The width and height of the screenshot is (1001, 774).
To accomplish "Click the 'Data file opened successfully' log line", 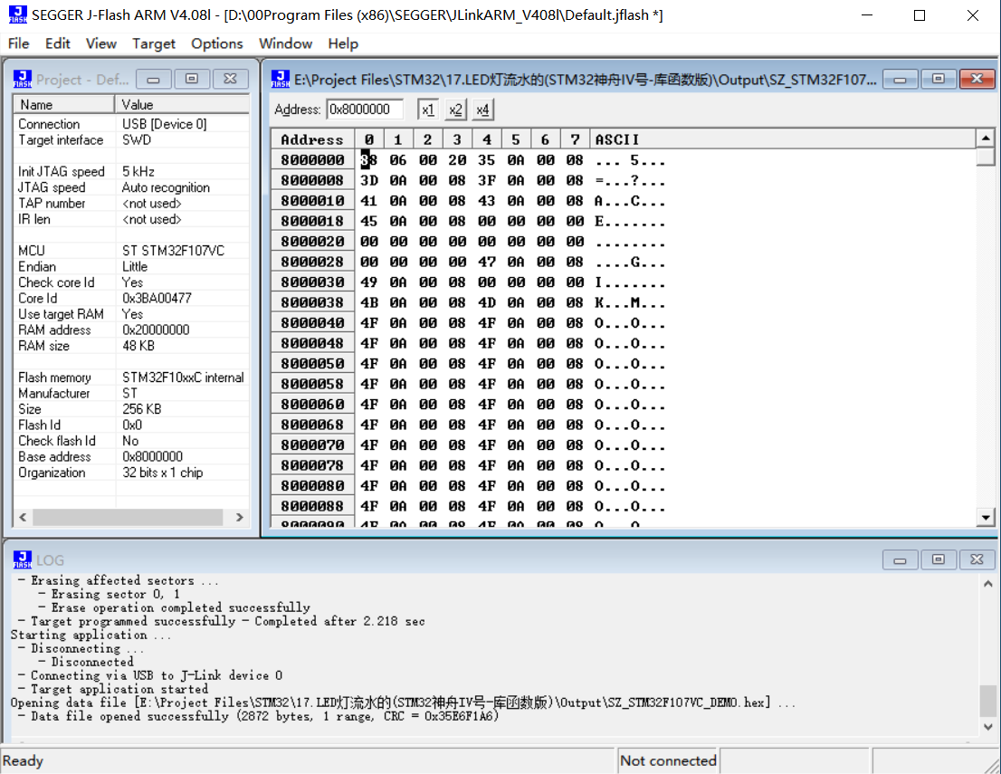I will [x=258, y=716].
